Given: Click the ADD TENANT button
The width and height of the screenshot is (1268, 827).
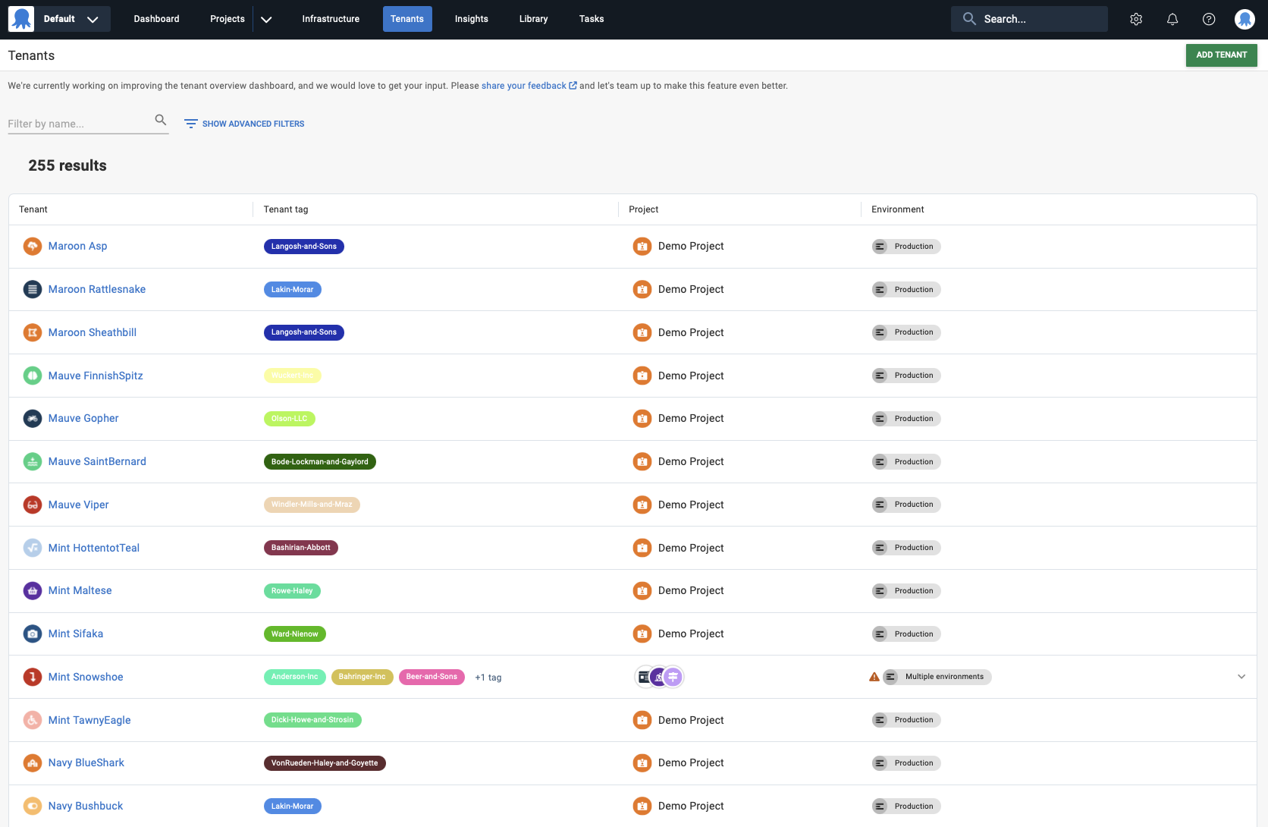Looking at the screenshot, I should coord(1221,55).
